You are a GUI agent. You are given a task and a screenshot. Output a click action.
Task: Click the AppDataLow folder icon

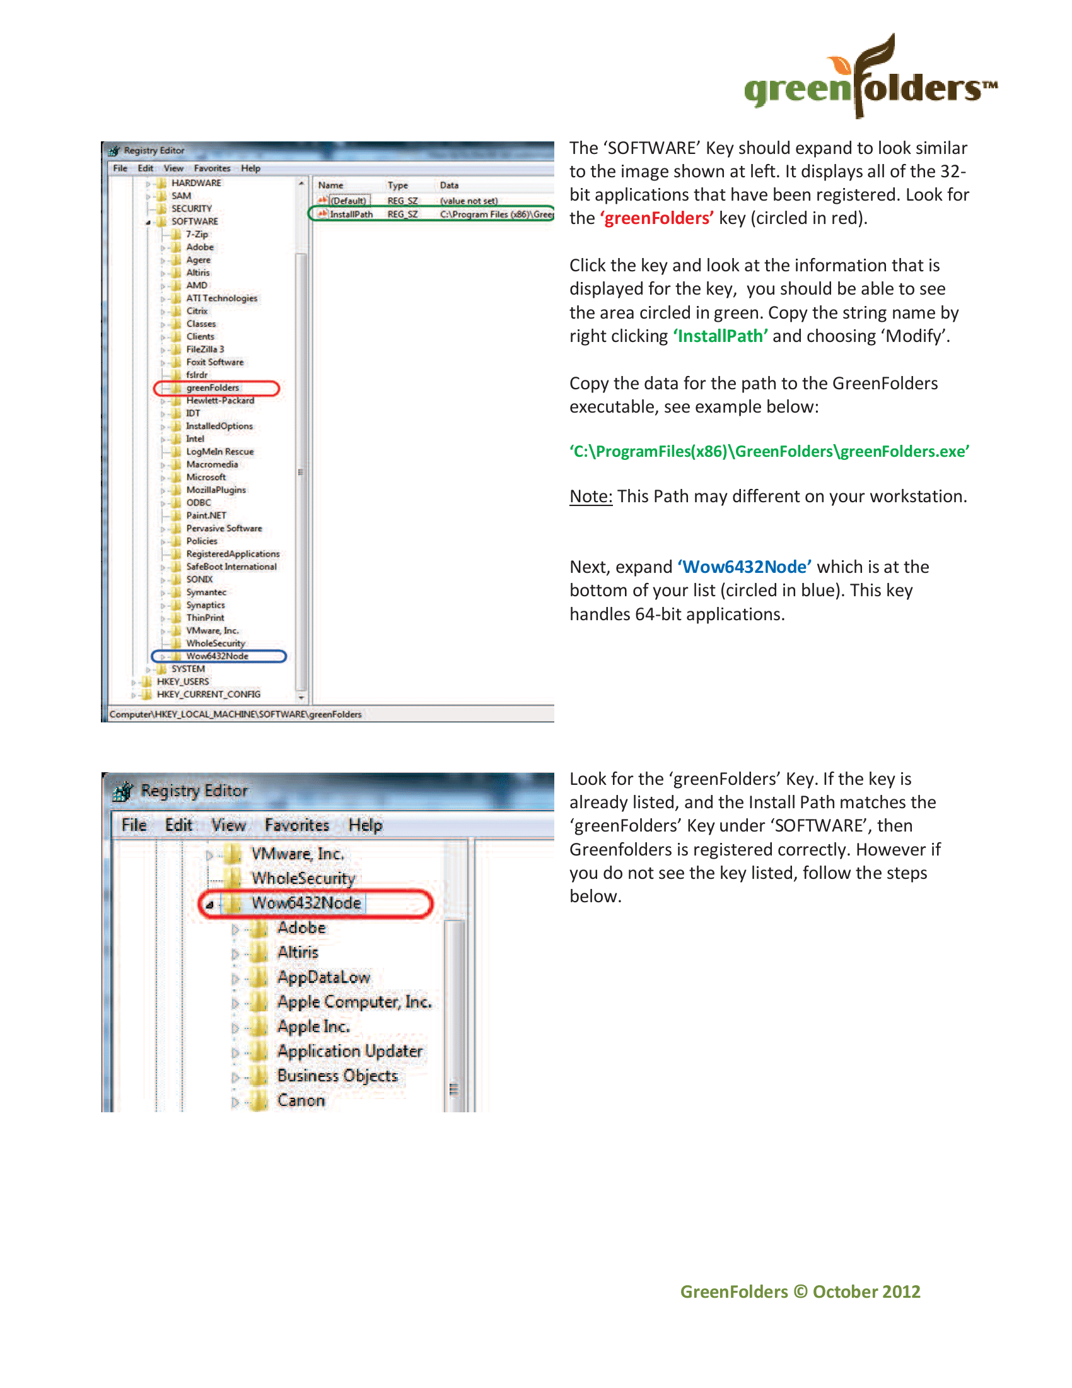pyautogui.click(x=259, y=977)
